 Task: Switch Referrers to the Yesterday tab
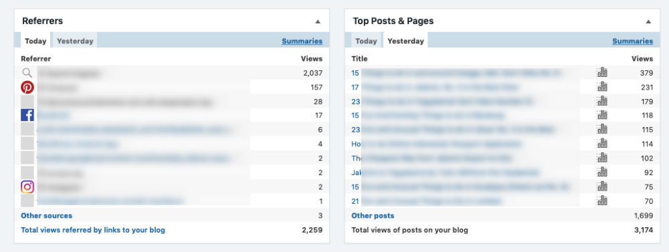(75, 41)
